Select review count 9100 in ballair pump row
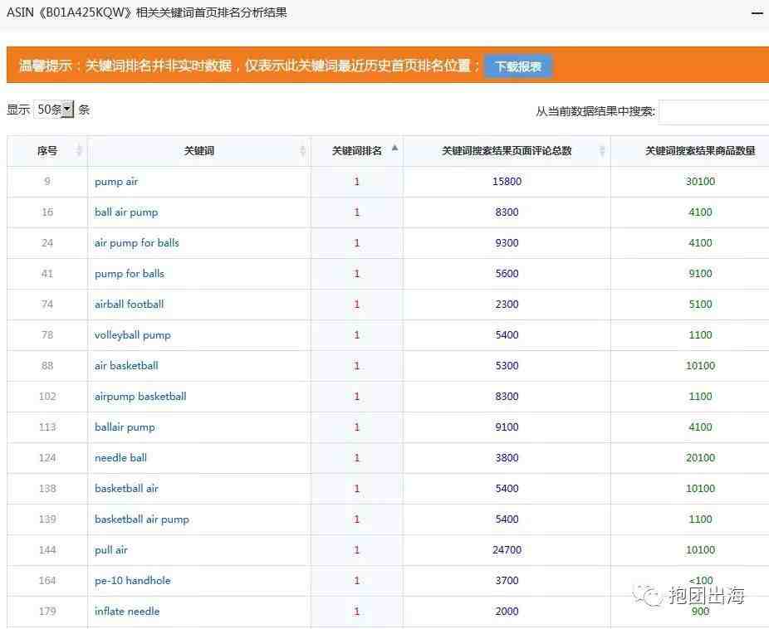 click(x=507, y=427)
